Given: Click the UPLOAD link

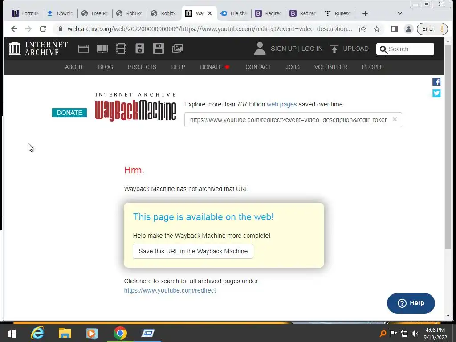Looking at the screenshot, I should pos(356,49).
